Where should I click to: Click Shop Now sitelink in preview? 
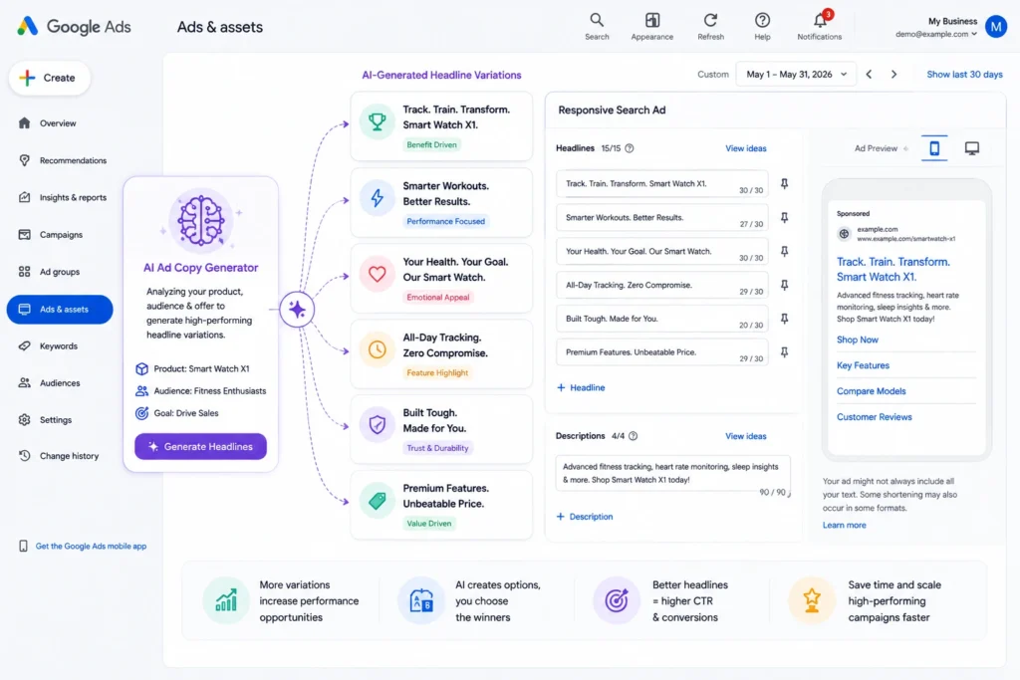(x=857, y=340)
